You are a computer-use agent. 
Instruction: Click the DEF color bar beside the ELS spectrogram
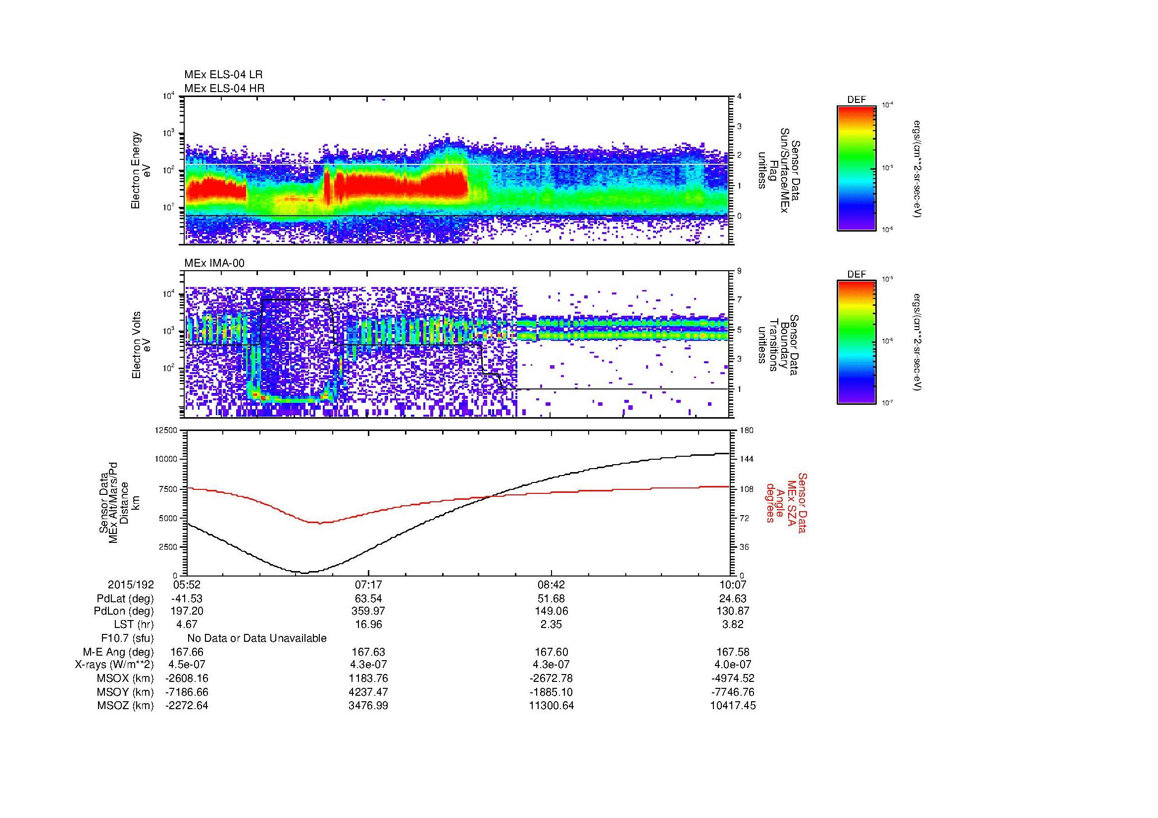tap(856, 168)
